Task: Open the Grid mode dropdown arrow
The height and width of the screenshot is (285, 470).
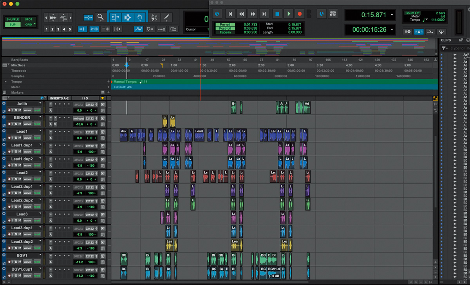Action: (34, 24)
